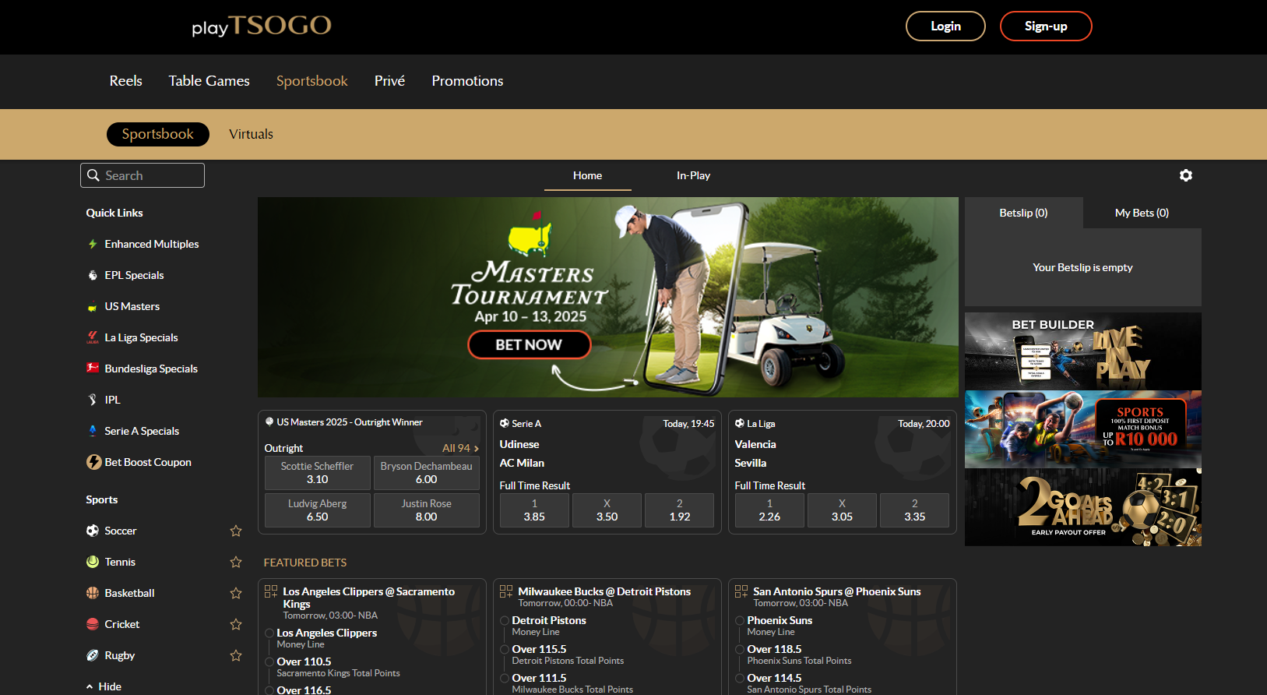Open the Reels menu

126,81
